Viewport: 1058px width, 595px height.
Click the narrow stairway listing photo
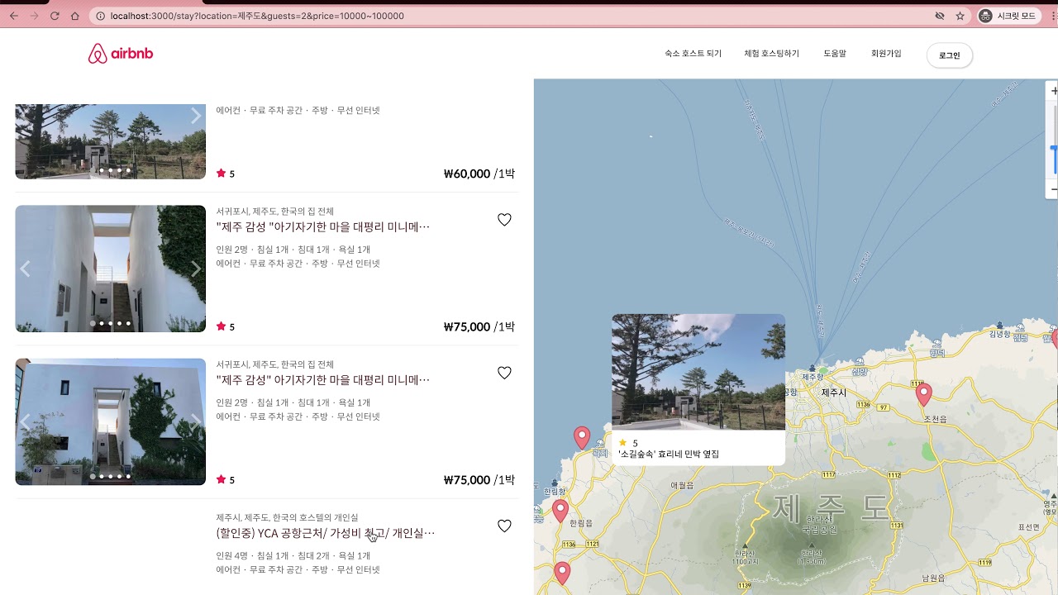coord(110,269)
